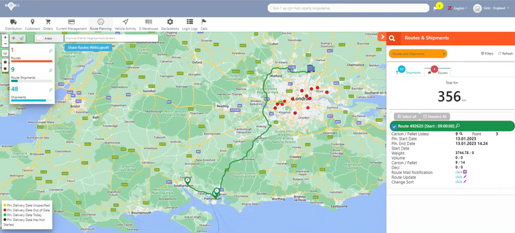
Task: Click magnifier next to Routes count
Action: tap(51, 51)
